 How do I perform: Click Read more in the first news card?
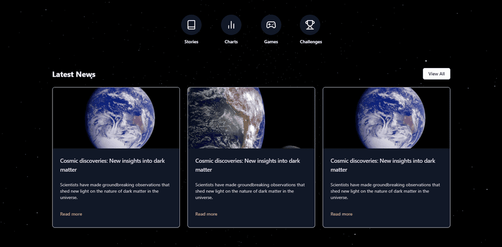pos(71,214)
